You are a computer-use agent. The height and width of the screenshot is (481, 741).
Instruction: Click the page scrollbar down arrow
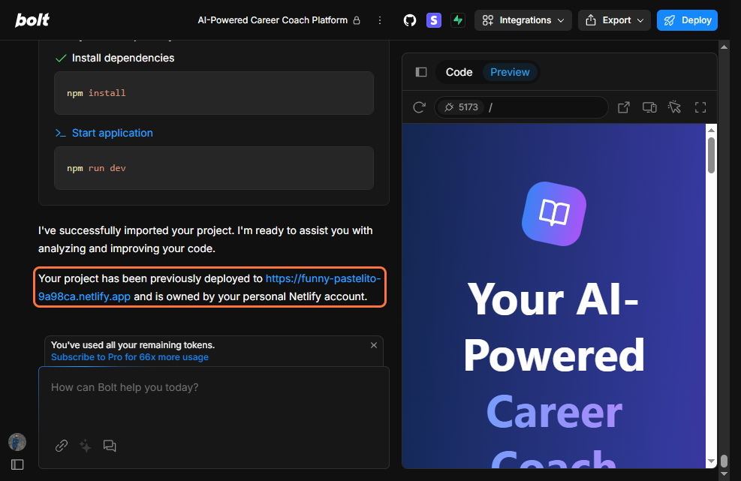[724, 474]
